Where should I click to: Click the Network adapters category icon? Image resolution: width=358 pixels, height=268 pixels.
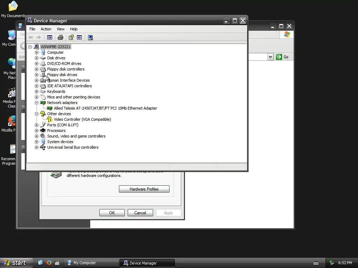click(43, 103)
